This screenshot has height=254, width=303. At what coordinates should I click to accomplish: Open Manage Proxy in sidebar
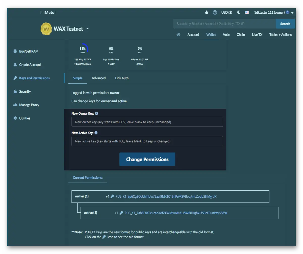pos(29,105)
